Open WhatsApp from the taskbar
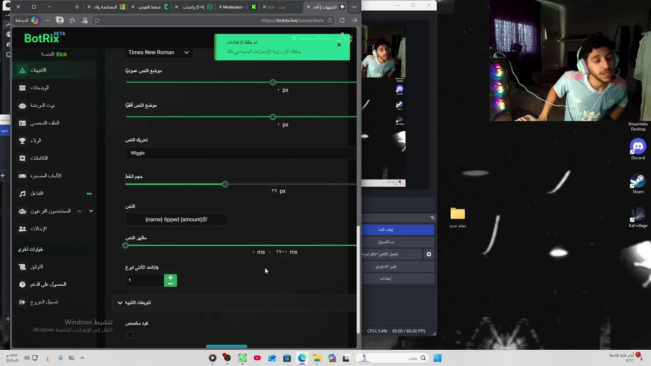This screenshot has width=651, height=366. [242, 358]
